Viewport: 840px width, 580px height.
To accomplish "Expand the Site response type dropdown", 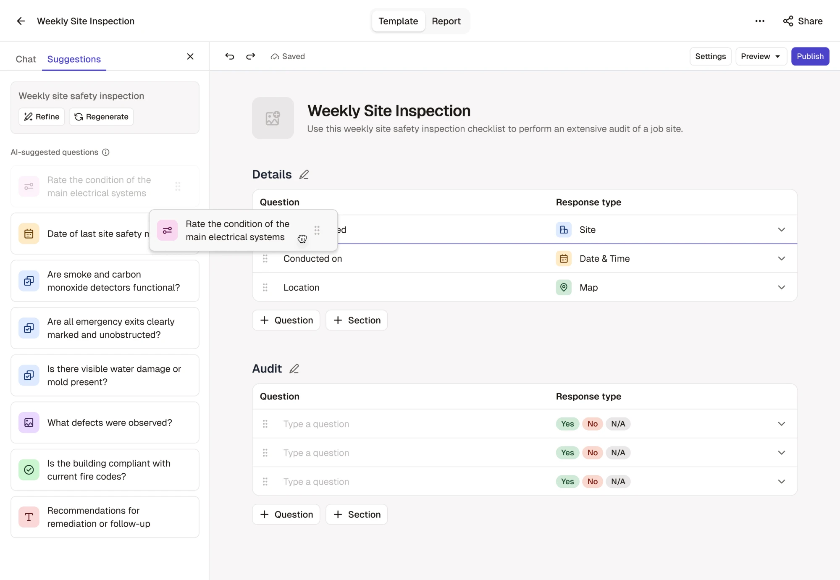I will (x=781, y=230).
